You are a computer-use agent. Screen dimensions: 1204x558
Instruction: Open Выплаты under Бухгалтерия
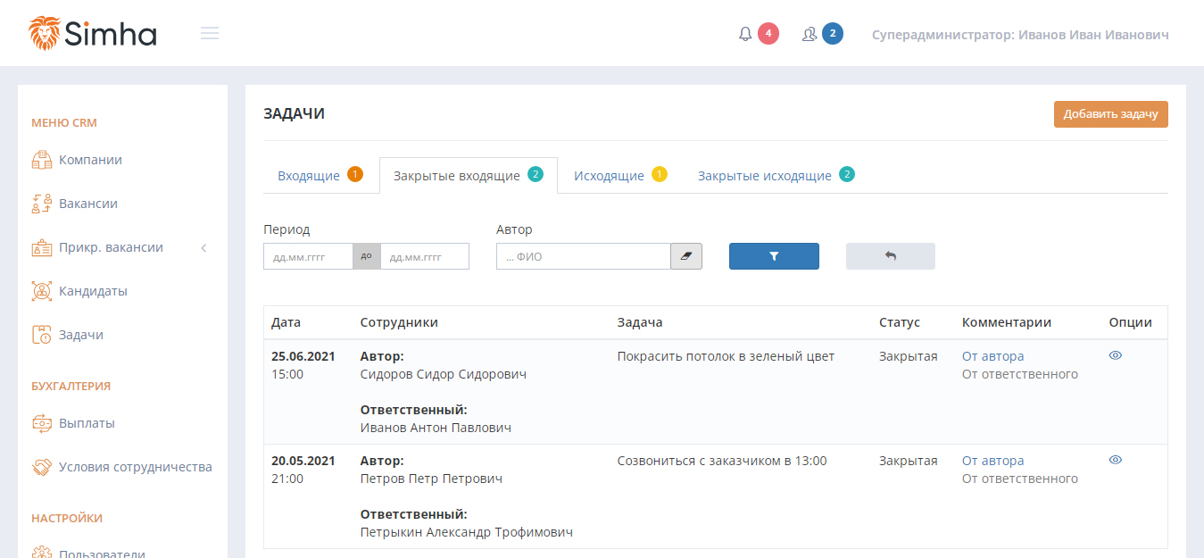pyautogui.click(x=87, y=423)
